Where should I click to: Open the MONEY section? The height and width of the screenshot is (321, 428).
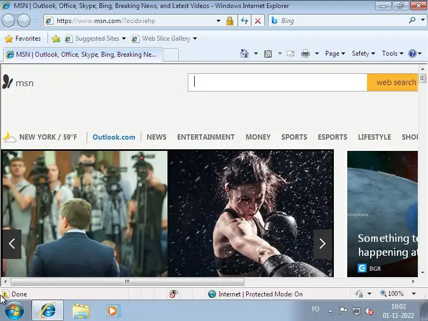click(258, 137)
